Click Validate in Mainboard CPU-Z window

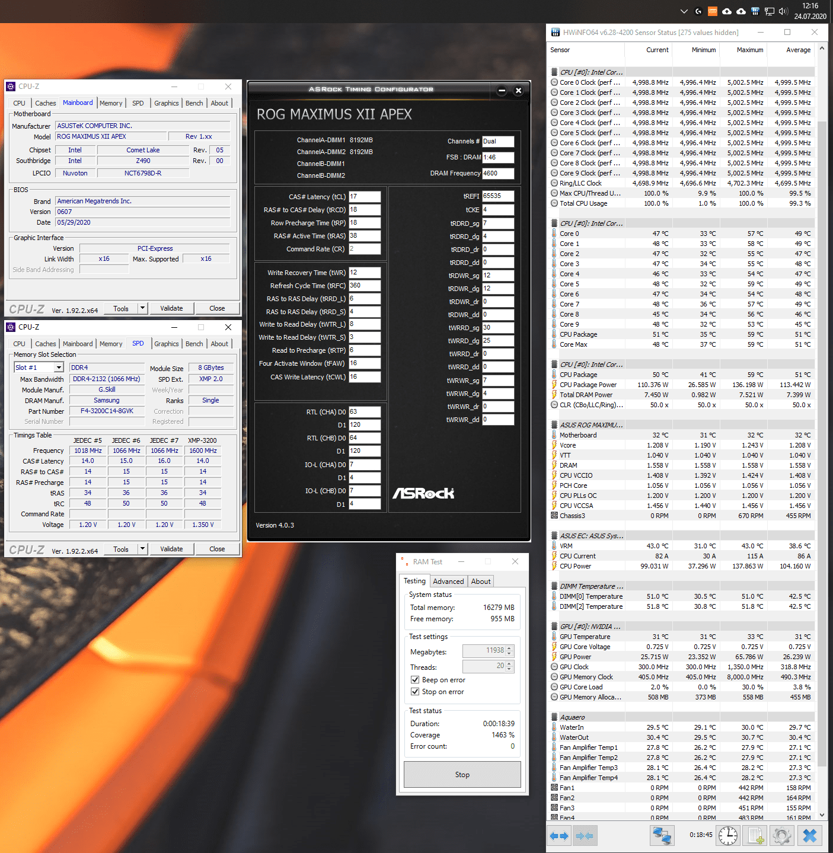click(171, 308)
